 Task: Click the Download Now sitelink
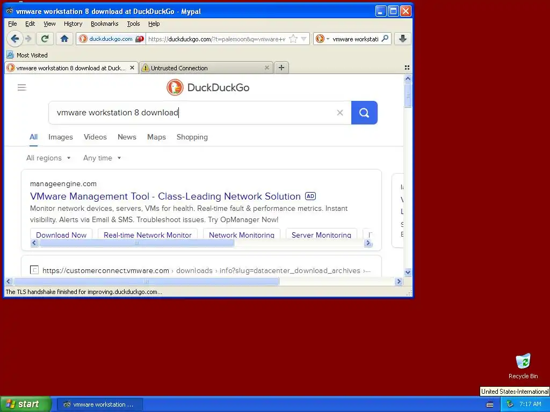[61, 235]
